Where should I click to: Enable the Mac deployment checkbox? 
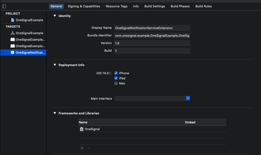[x=116, y=83]
